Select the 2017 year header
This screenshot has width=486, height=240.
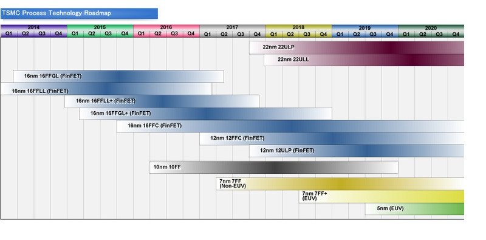[x=233, y=27]
